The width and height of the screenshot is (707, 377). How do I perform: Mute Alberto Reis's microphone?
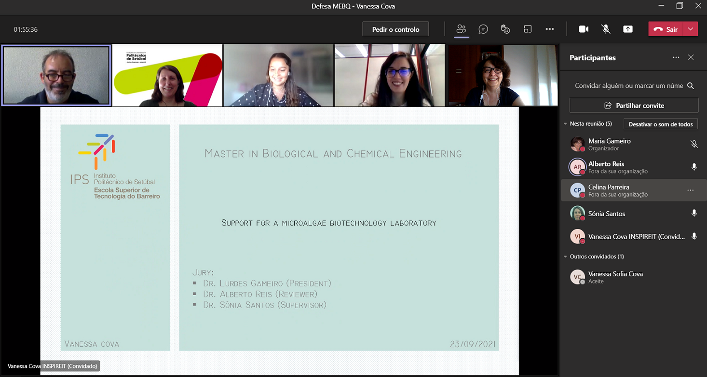[x=694, y=167]
